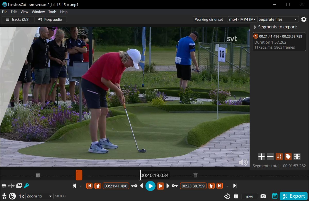
Task: Click the split segment icon
Action: click(297, 157)
